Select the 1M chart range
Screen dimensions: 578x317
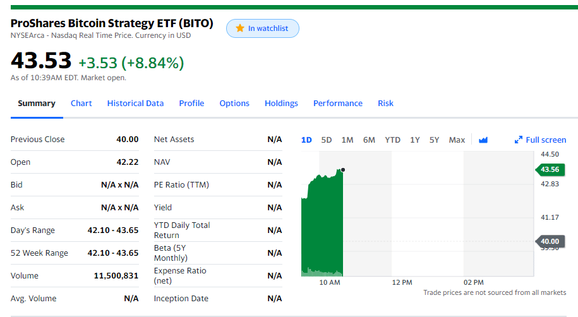tap(347, 140)
